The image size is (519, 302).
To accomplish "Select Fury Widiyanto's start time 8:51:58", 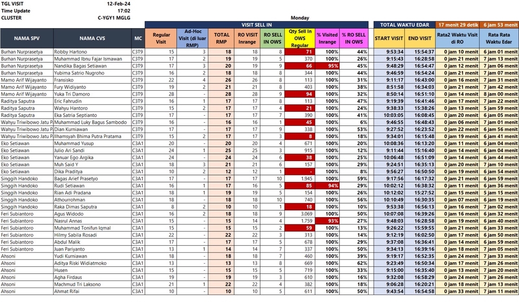I will click(389, 87).
